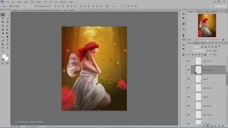
Task: Switch to the Channels tab
Action: click(196, 43)
